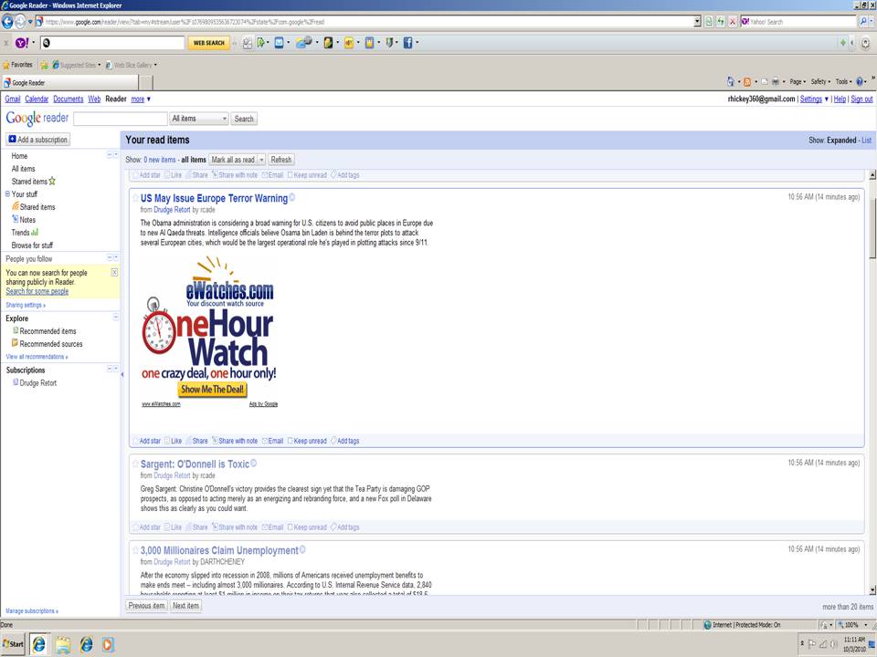Viewport: 877px width, 657px height.
Task: Click the weather toolbar icon
Action: click(303, 43)
